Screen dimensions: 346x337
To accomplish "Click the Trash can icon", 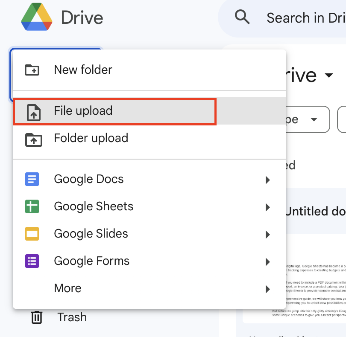I will 37,317.
